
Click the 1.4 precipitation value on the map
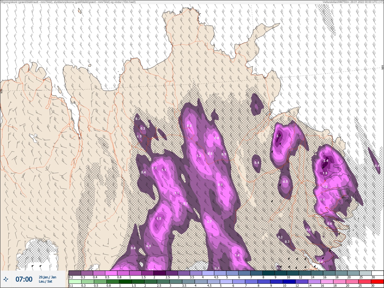(237, 255)
